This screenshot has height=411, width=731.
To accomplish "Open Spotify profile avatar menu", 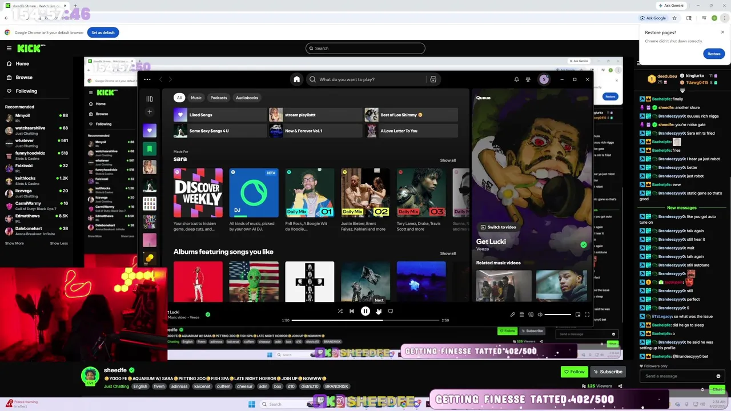I will (544, 79).
